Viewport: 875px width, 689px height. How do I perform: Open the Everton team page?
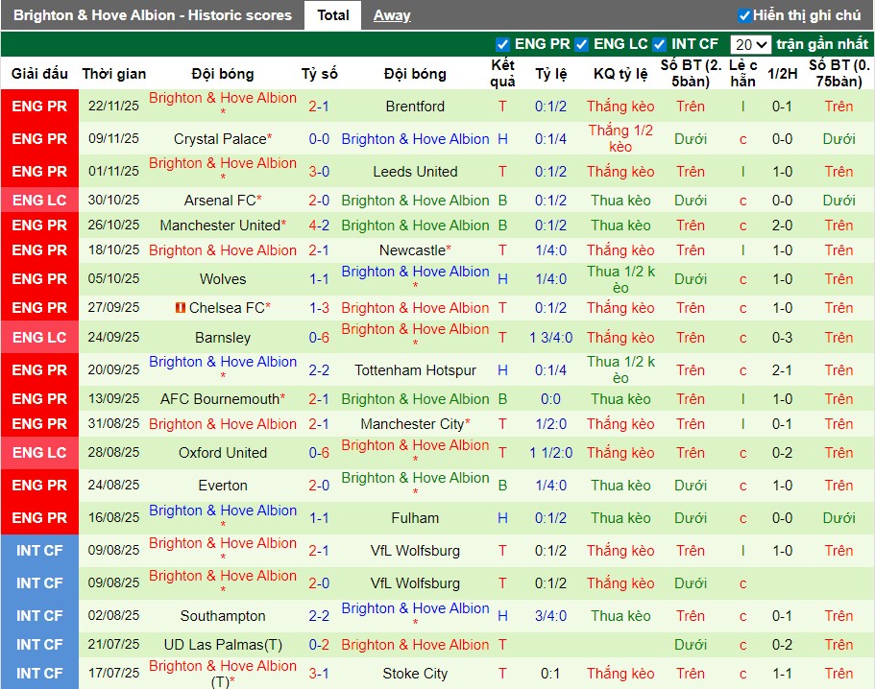pos(222,485)
